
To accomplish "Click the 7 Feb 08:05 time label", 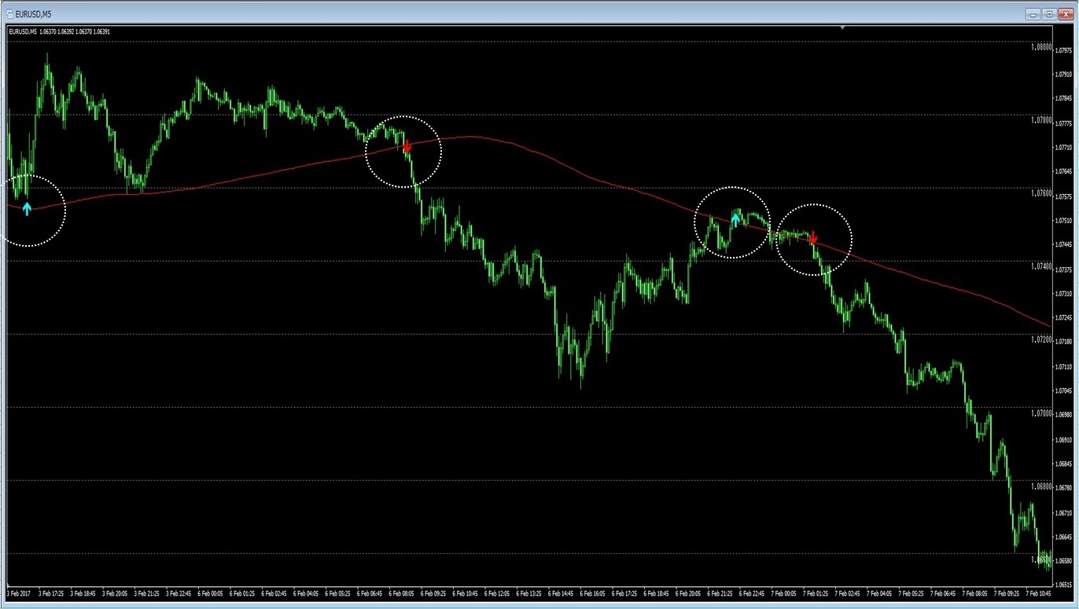I will coord(975,594).
